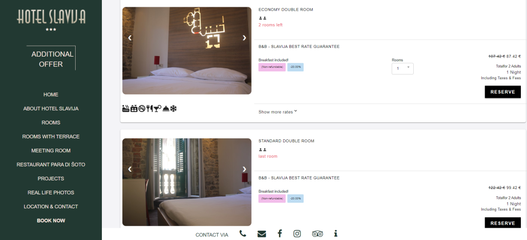Viewport: 527px width, 240px height.
Task: Open the email envelope contact icon
Action: click(x=261, y=234)
